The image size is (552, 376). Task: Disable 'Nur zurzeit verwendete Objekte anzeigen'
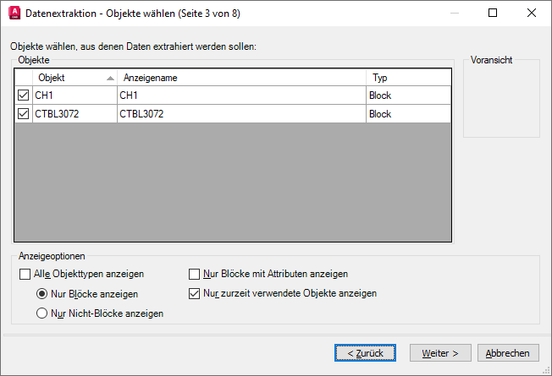tap(195, 294)
